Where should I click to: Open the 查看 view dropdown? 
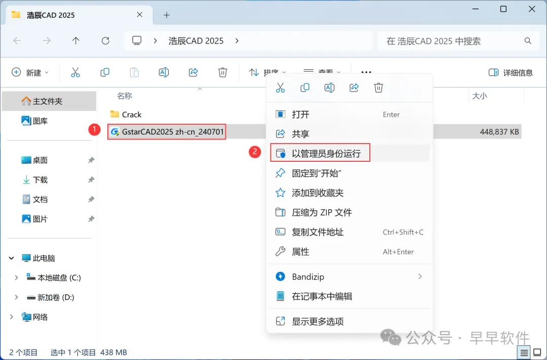click(322, 72)
